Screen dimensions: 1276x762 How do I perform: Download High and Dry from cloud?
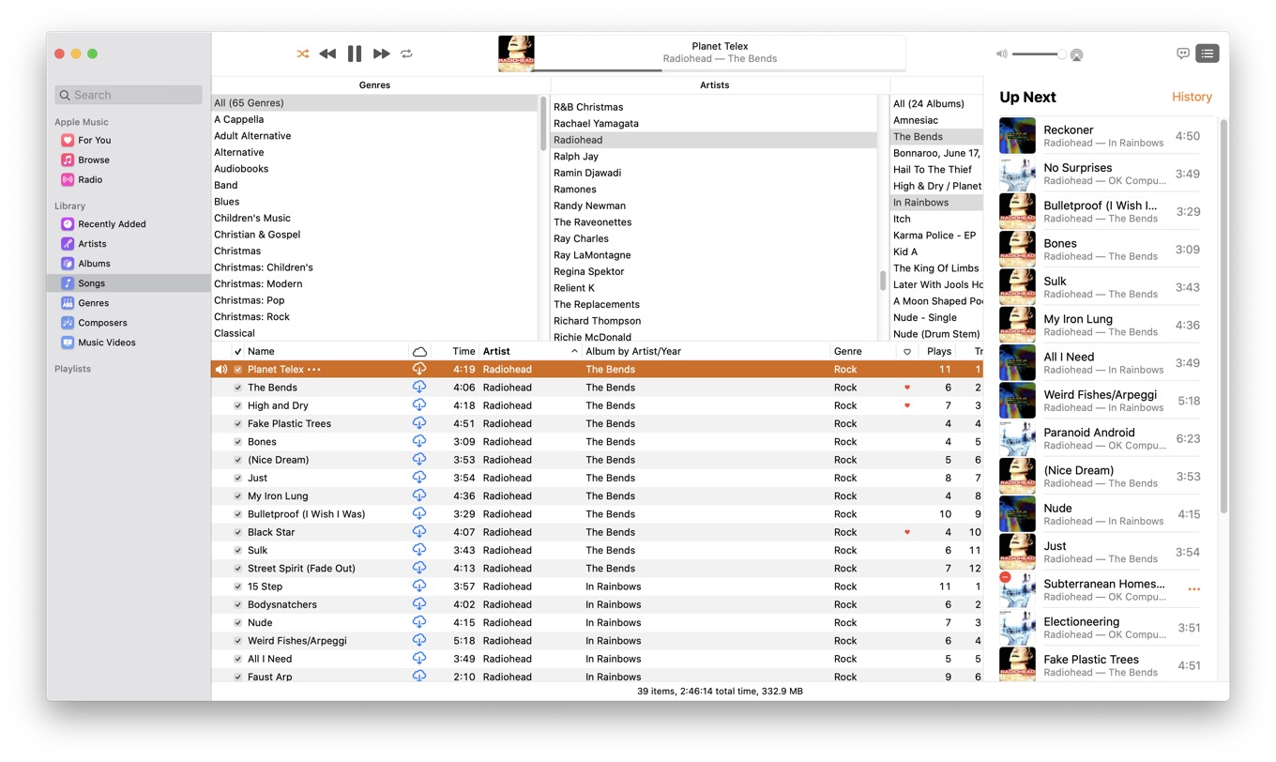419,405
